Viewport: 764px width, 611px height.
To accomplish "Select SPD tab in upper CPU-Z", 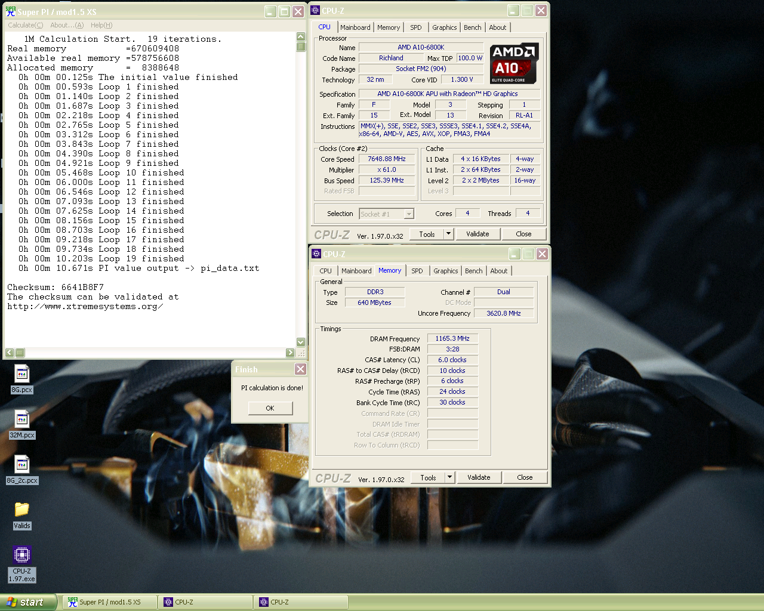I will coord(416,27).
